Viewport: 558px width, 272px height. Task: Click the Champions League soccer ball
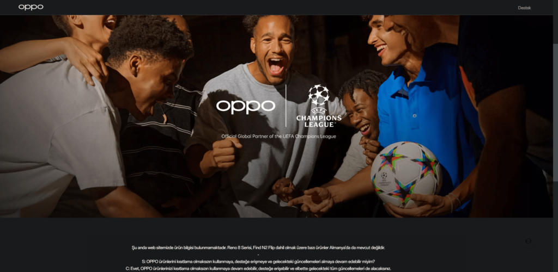point(407,174)
